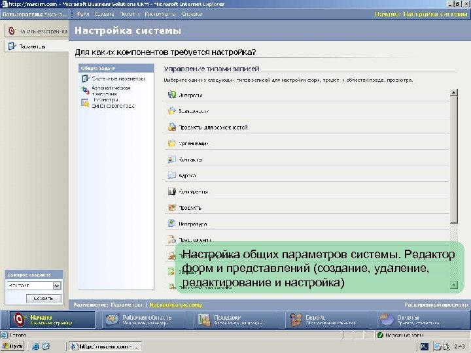Open the Автоматическая нумерация task link

pos(111,91)
